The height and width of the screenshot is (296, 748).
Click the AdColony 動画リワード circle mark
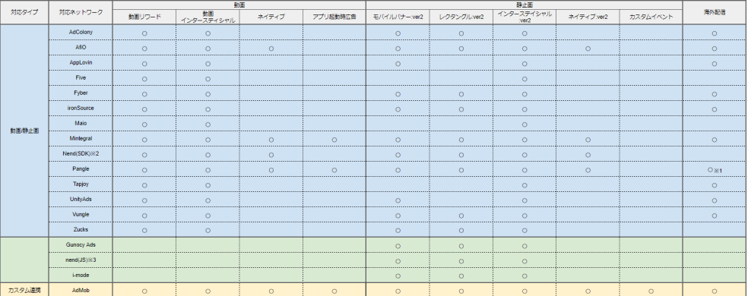pyautogui.click(x=144, y=33)
